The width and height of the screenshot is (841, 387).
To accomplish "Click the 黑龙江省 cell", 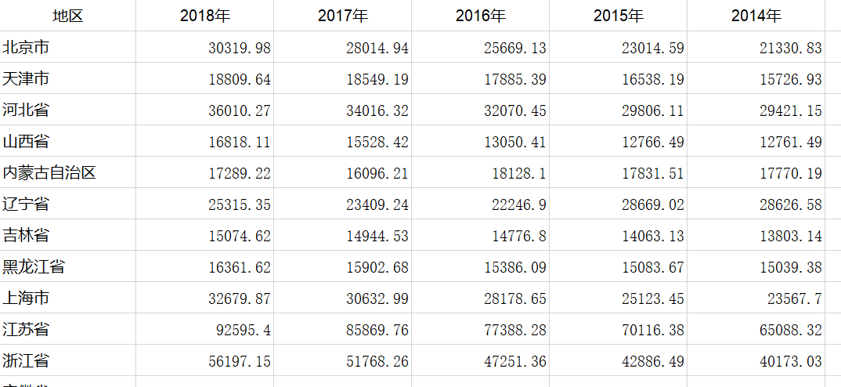I will click(x=34, y=267).
